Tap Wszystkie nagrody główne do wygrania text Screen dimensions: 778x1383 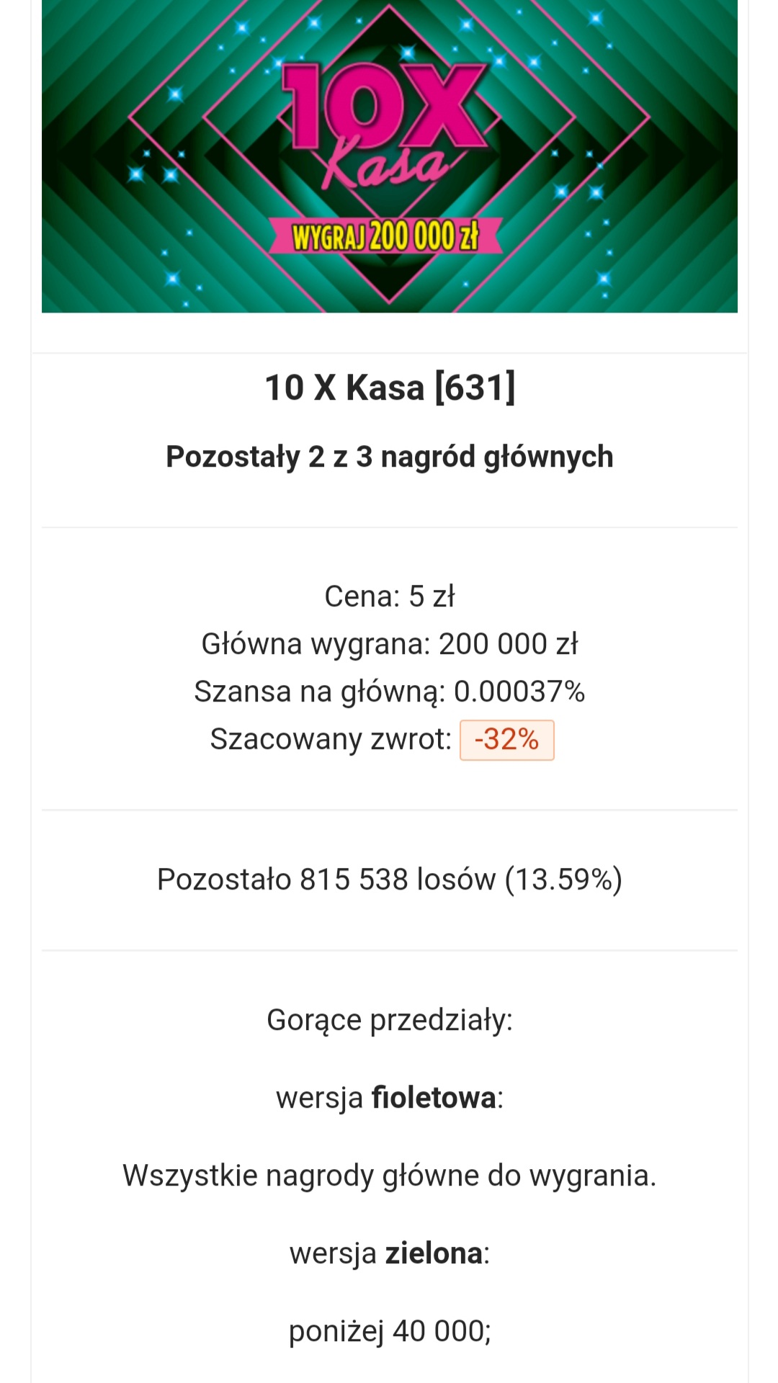point(389,1176)
